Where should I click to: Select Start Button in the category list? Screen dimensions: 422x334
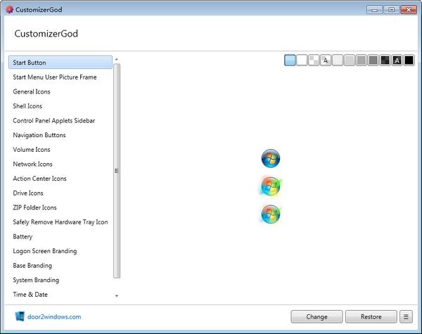pyautogui.click(x=60, y=63)
